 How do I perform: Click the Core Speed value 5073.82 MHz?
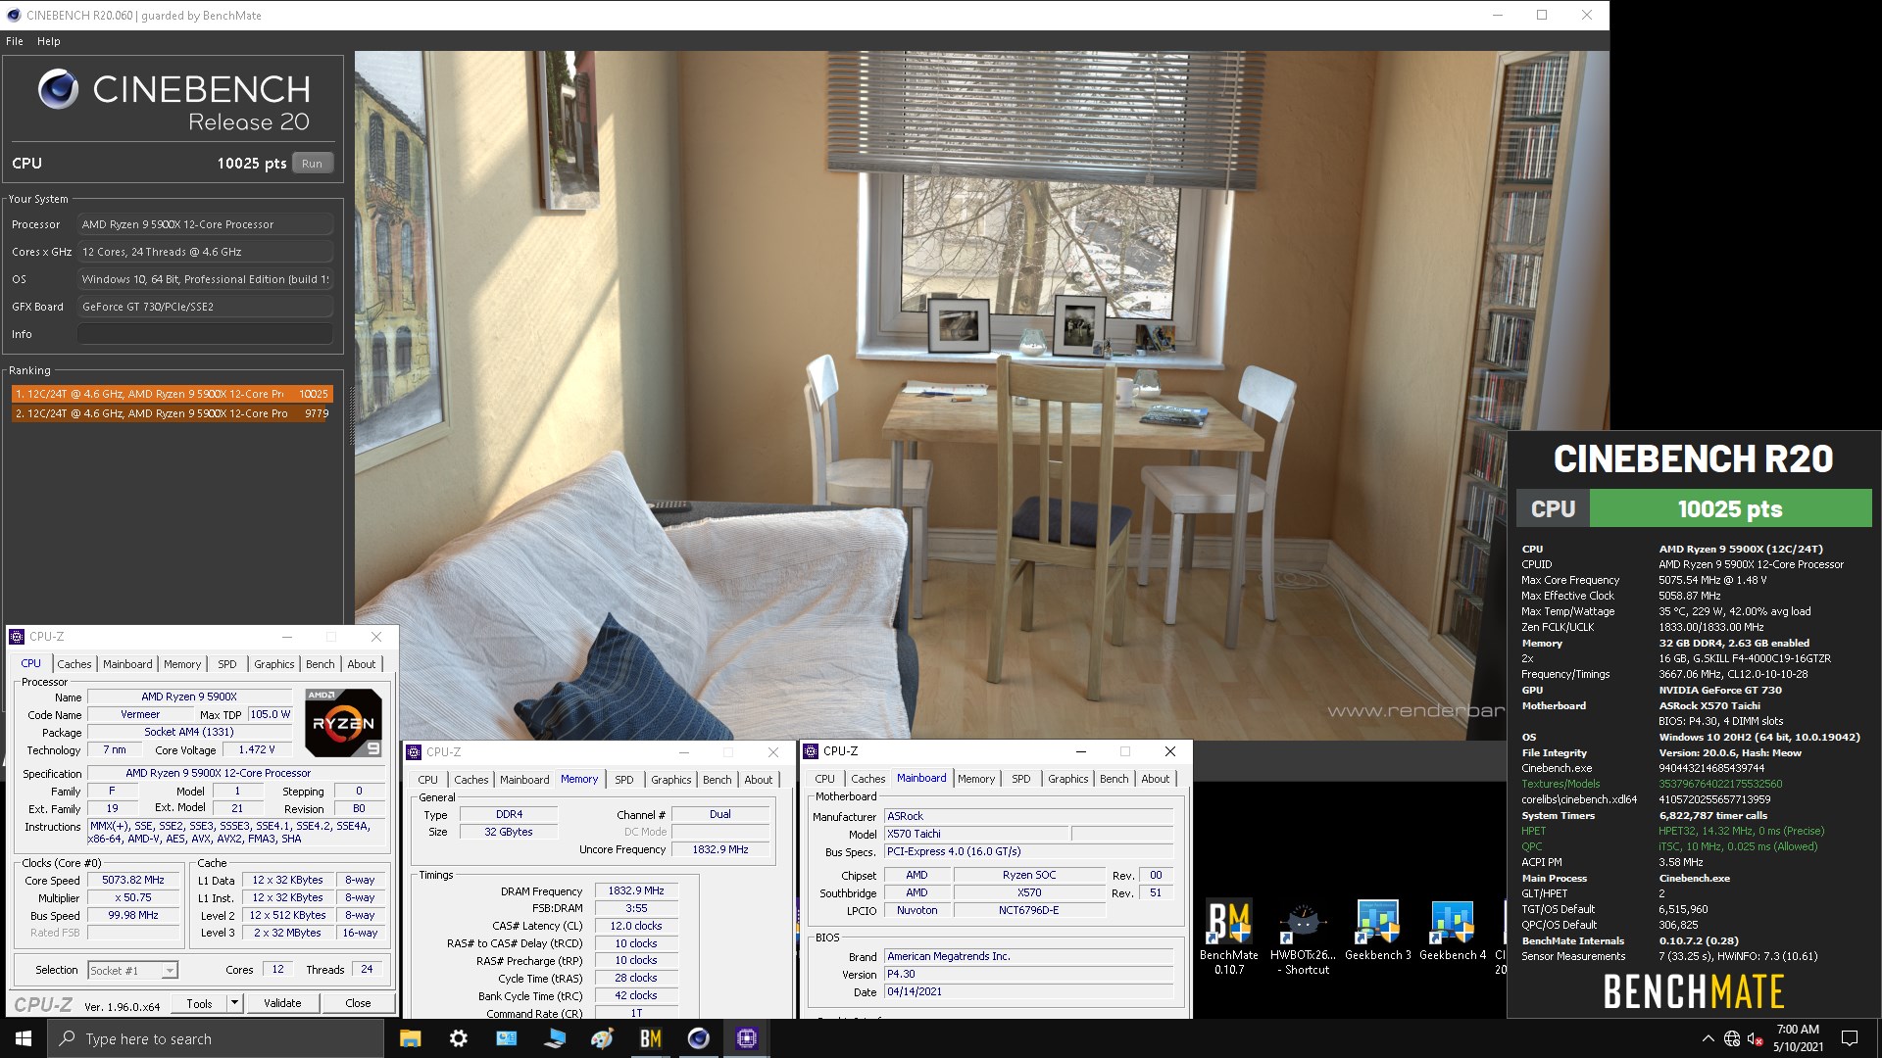click(133, 881)
